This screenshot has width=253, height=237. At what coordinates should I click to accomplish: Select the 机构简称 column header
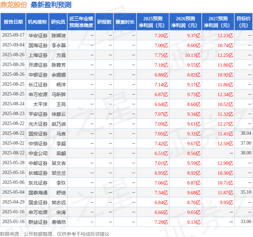37,22
